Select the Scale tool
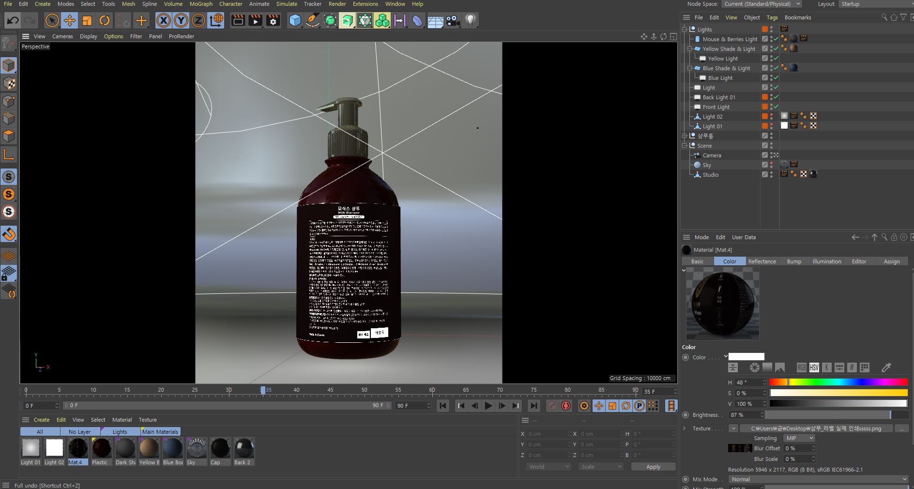Screen dimensions: 914x489 point(87,20)
